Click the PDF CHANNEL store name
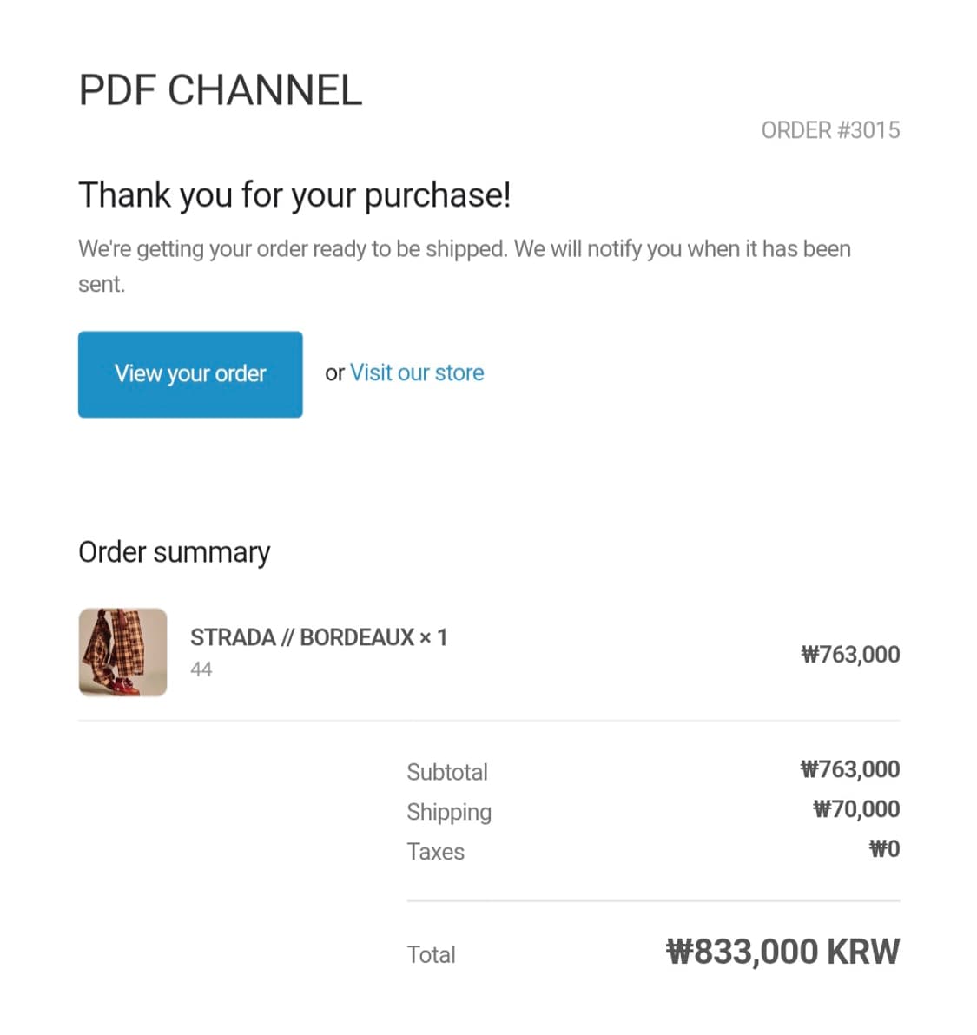977x1035 pixels. click(x=221, y=90)
